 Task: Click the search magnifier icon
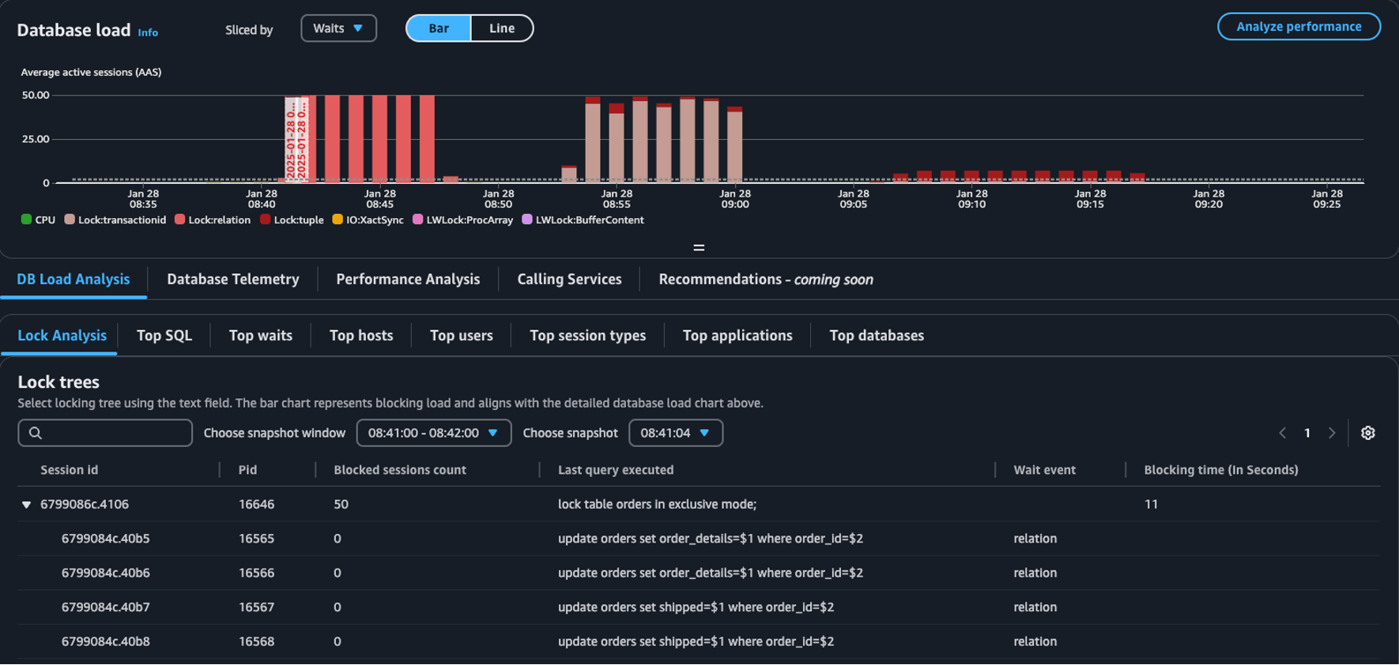[x=36, y=433]
